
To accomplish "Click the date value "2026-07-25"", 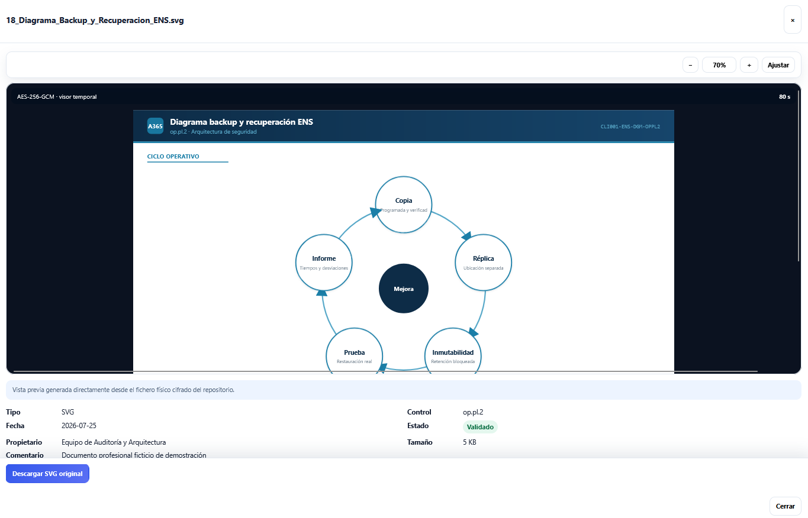I will coord(78,426).
